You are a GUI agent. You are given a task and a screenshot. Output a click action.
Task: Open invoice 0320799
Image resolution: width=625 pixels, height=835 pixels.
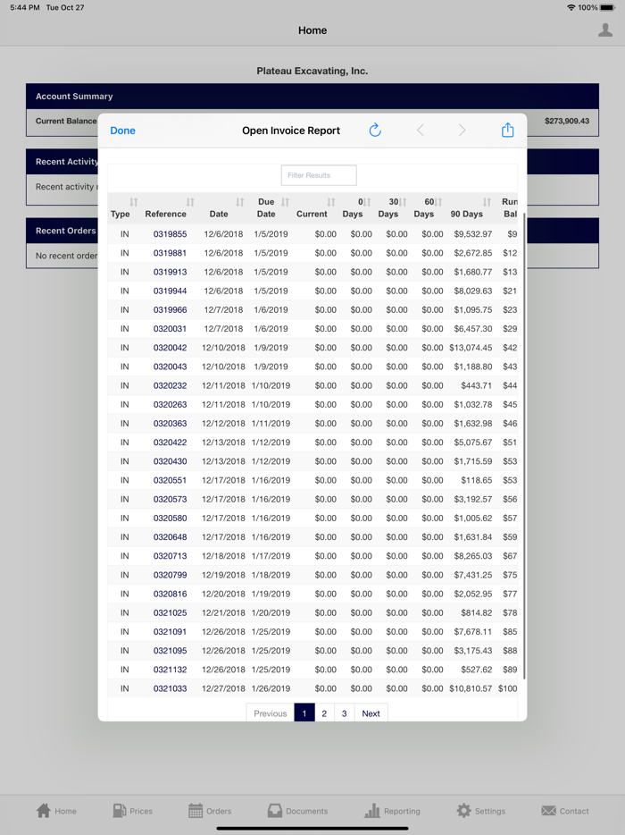click(171, 575)
